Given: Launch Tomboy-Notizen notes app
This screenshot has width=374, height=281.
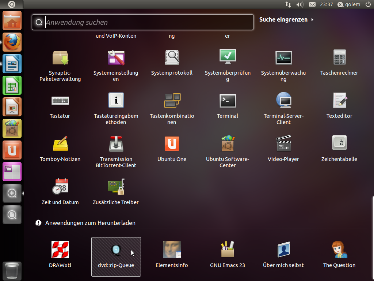Looking at the screenshot, I should click(60, 144).
